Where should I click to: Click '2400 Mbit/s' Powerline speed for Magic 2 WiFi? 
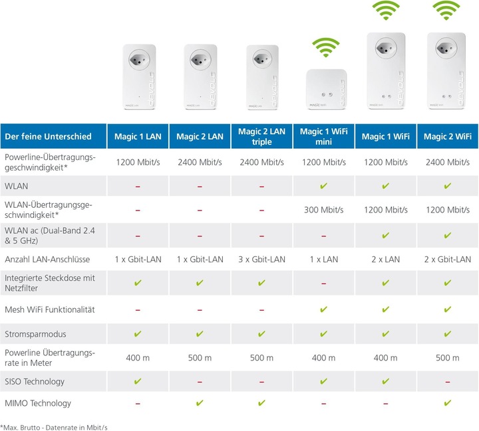coord(448,162)
